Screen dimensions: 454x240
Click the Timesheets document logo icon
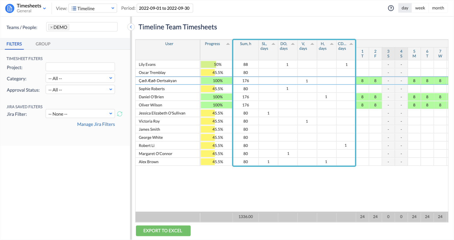click(10, 9)
